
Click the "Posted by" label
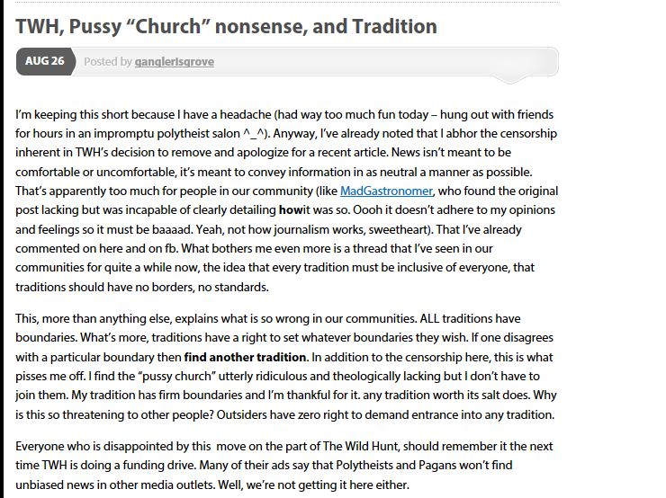tap(108, 62)
